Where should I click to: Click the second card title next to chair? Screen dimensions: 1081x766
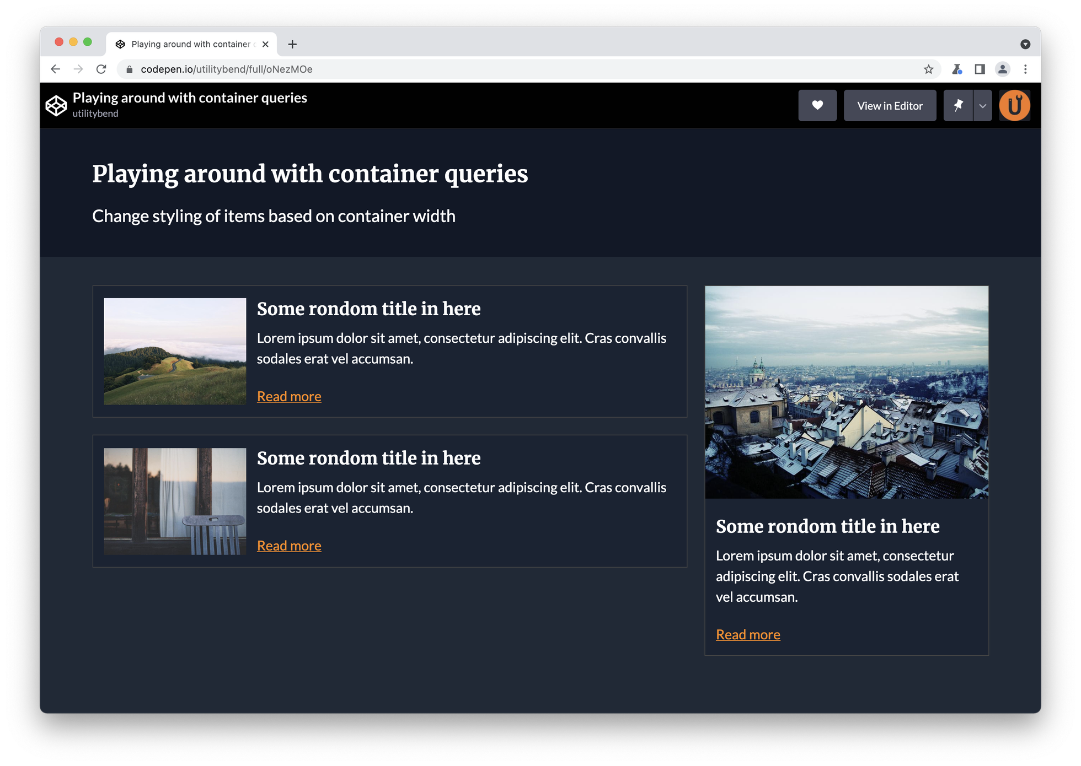point(368,458)
